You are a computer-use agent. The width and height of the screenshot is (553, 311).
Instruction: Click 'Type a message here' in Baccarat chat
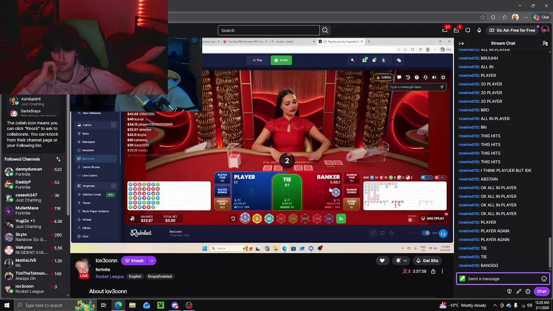[x=416, y=87]
